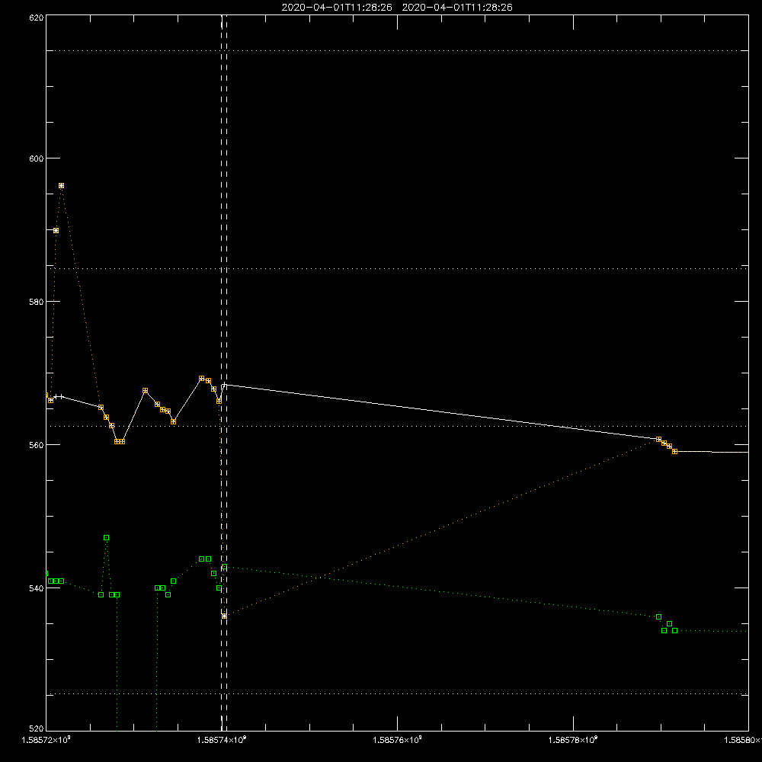Viewport: 762px width, 762px height.
Task: Click the y-axis label 600
Action: (37, 158)
